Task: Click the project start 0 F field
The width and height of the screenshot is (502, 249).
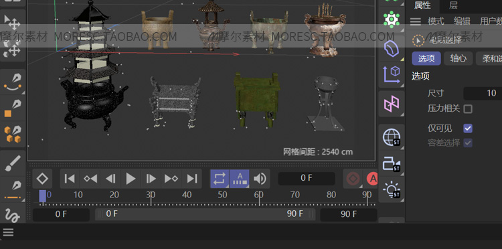Action: pyautogui.click(x=61, y=214)
